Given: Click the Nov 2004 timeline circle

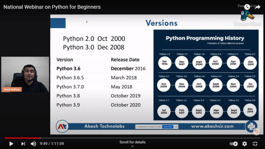Looking at the screenshot, I should [233, 85].
